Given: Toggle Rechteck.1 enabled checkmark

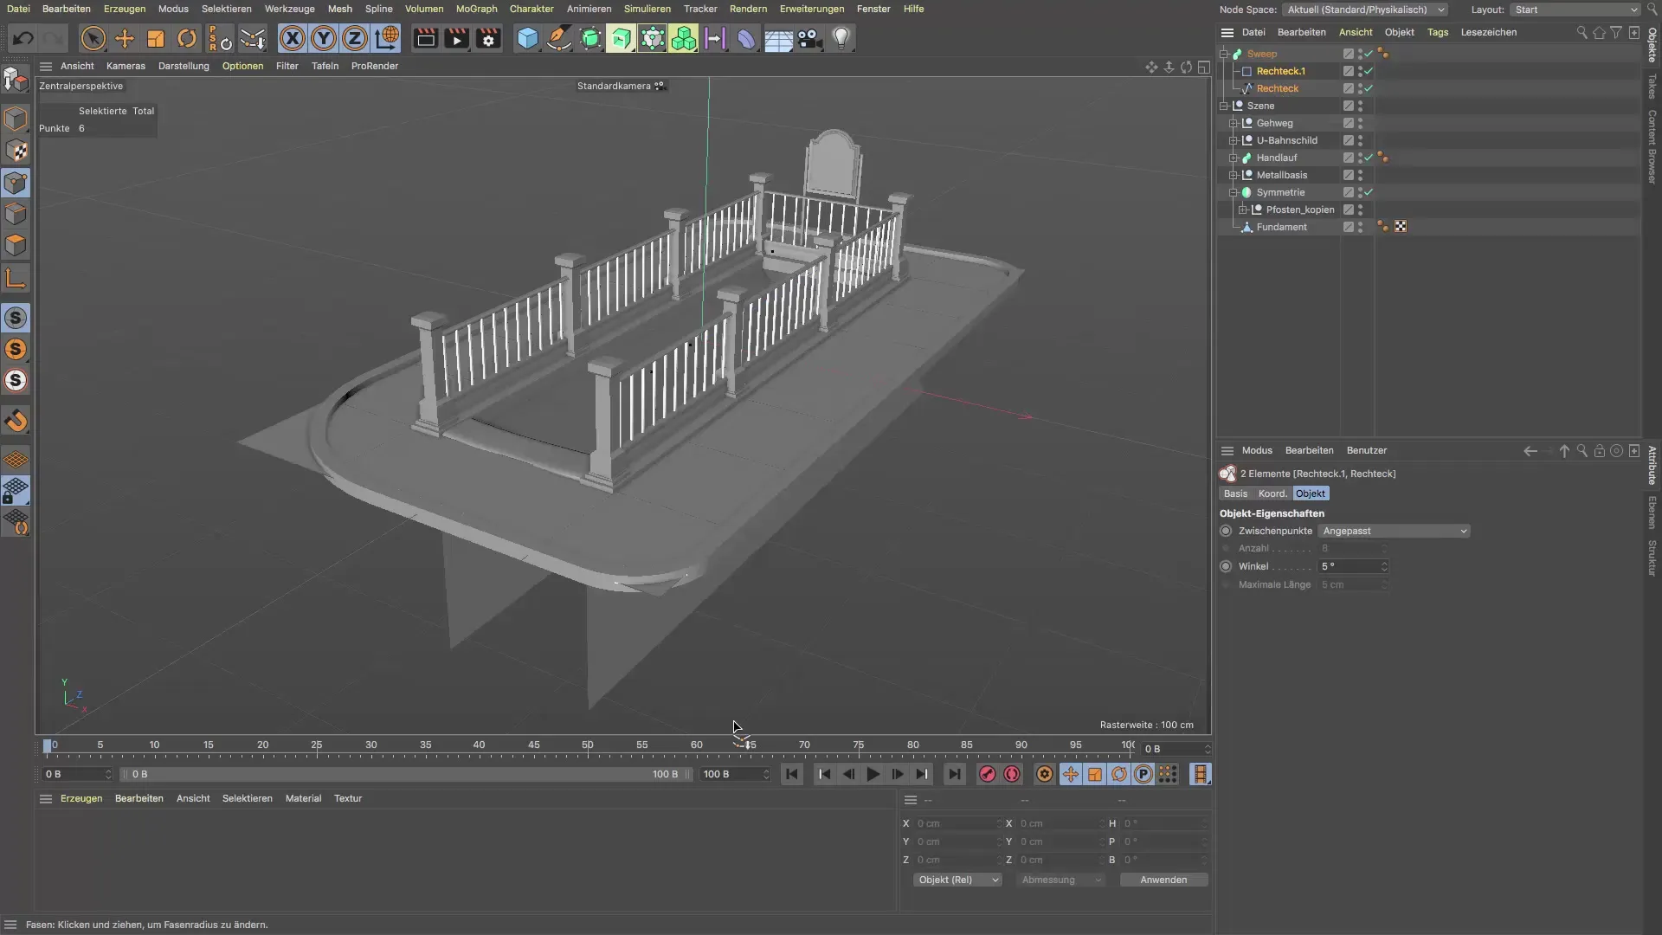Looking at the screenshot, I should click(1369, 71).
